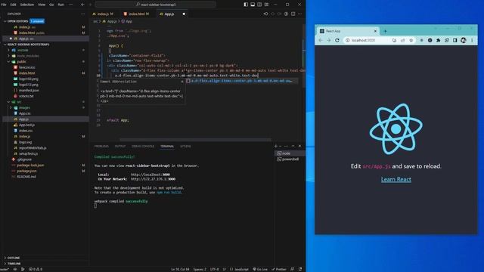The width and height of the screenshot is (484, 272).
Task: Open the Edit menu
Action: tap(14, 5)
